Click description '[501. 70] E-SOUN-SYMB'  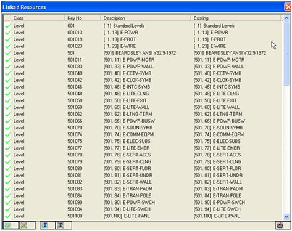point(128,128)
